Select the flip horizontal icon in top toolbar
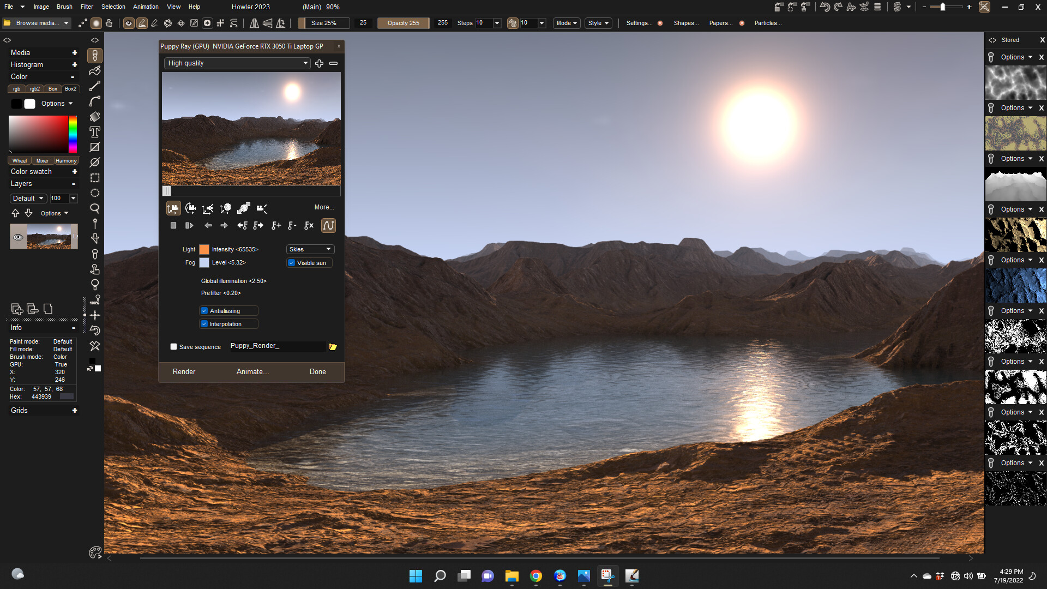This screenshot has width=1047, height=589. [x=254, y=23]
